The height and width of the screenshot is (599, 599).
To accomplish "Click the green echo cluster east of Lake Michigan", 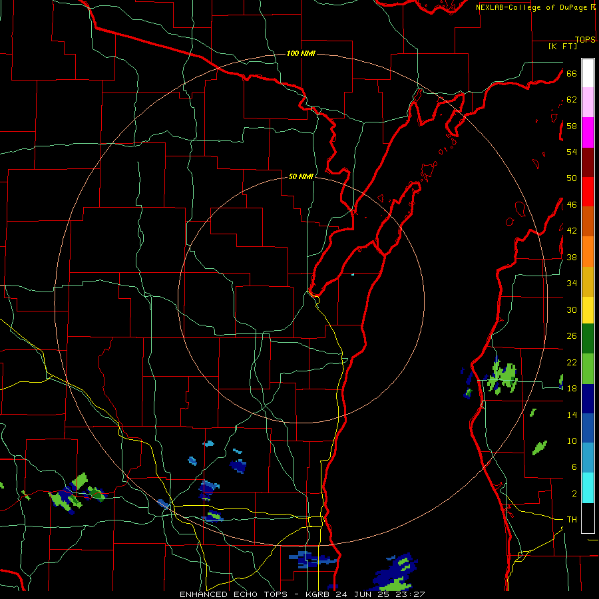I will (502, 377).
